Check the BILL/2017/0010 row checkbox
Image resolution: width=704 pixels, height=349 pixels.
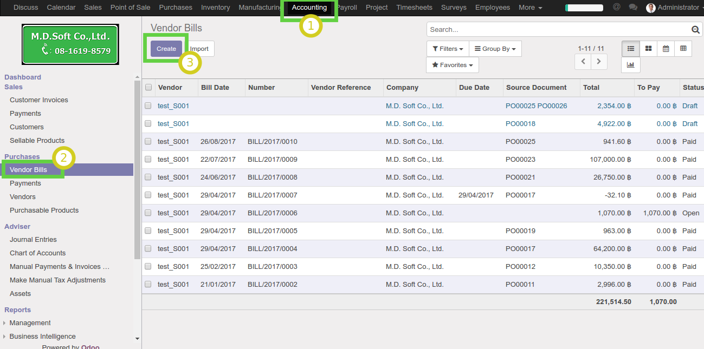tap(148, 142)
